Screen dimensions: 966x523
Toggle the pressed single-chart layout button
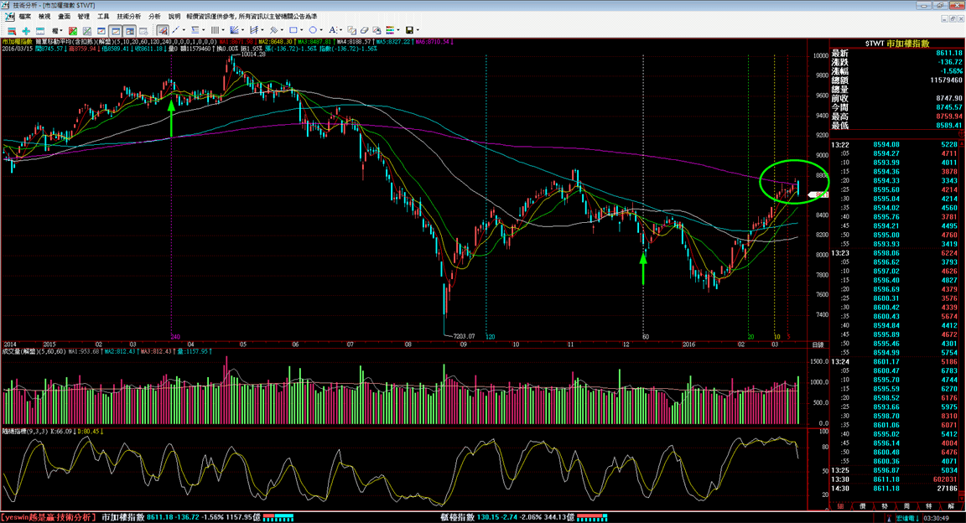pyautogui.click(x=116, y=30)
